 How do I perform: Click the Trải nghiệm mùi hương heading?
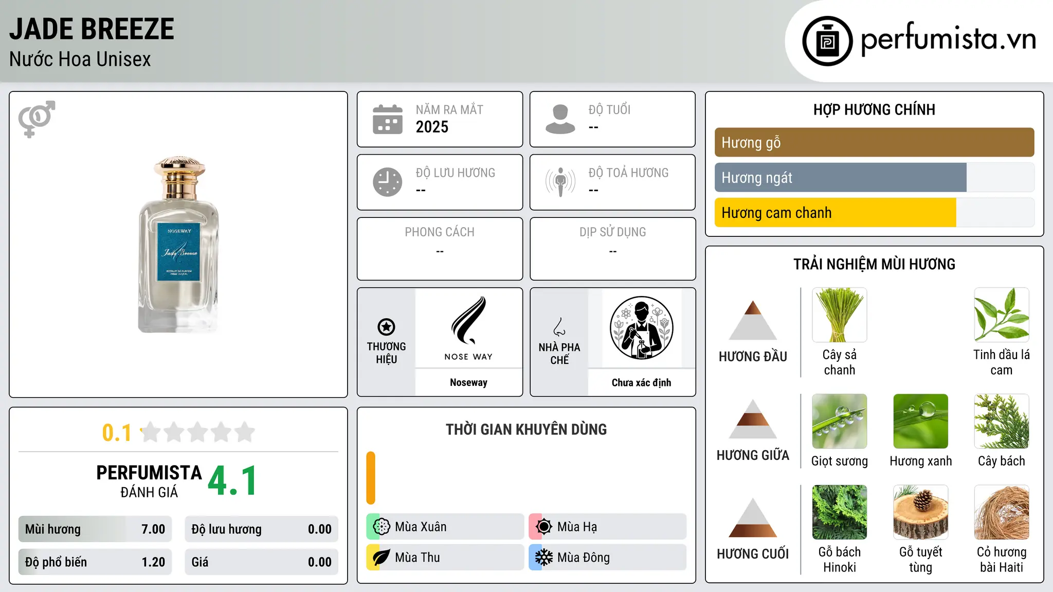(874, 264)
